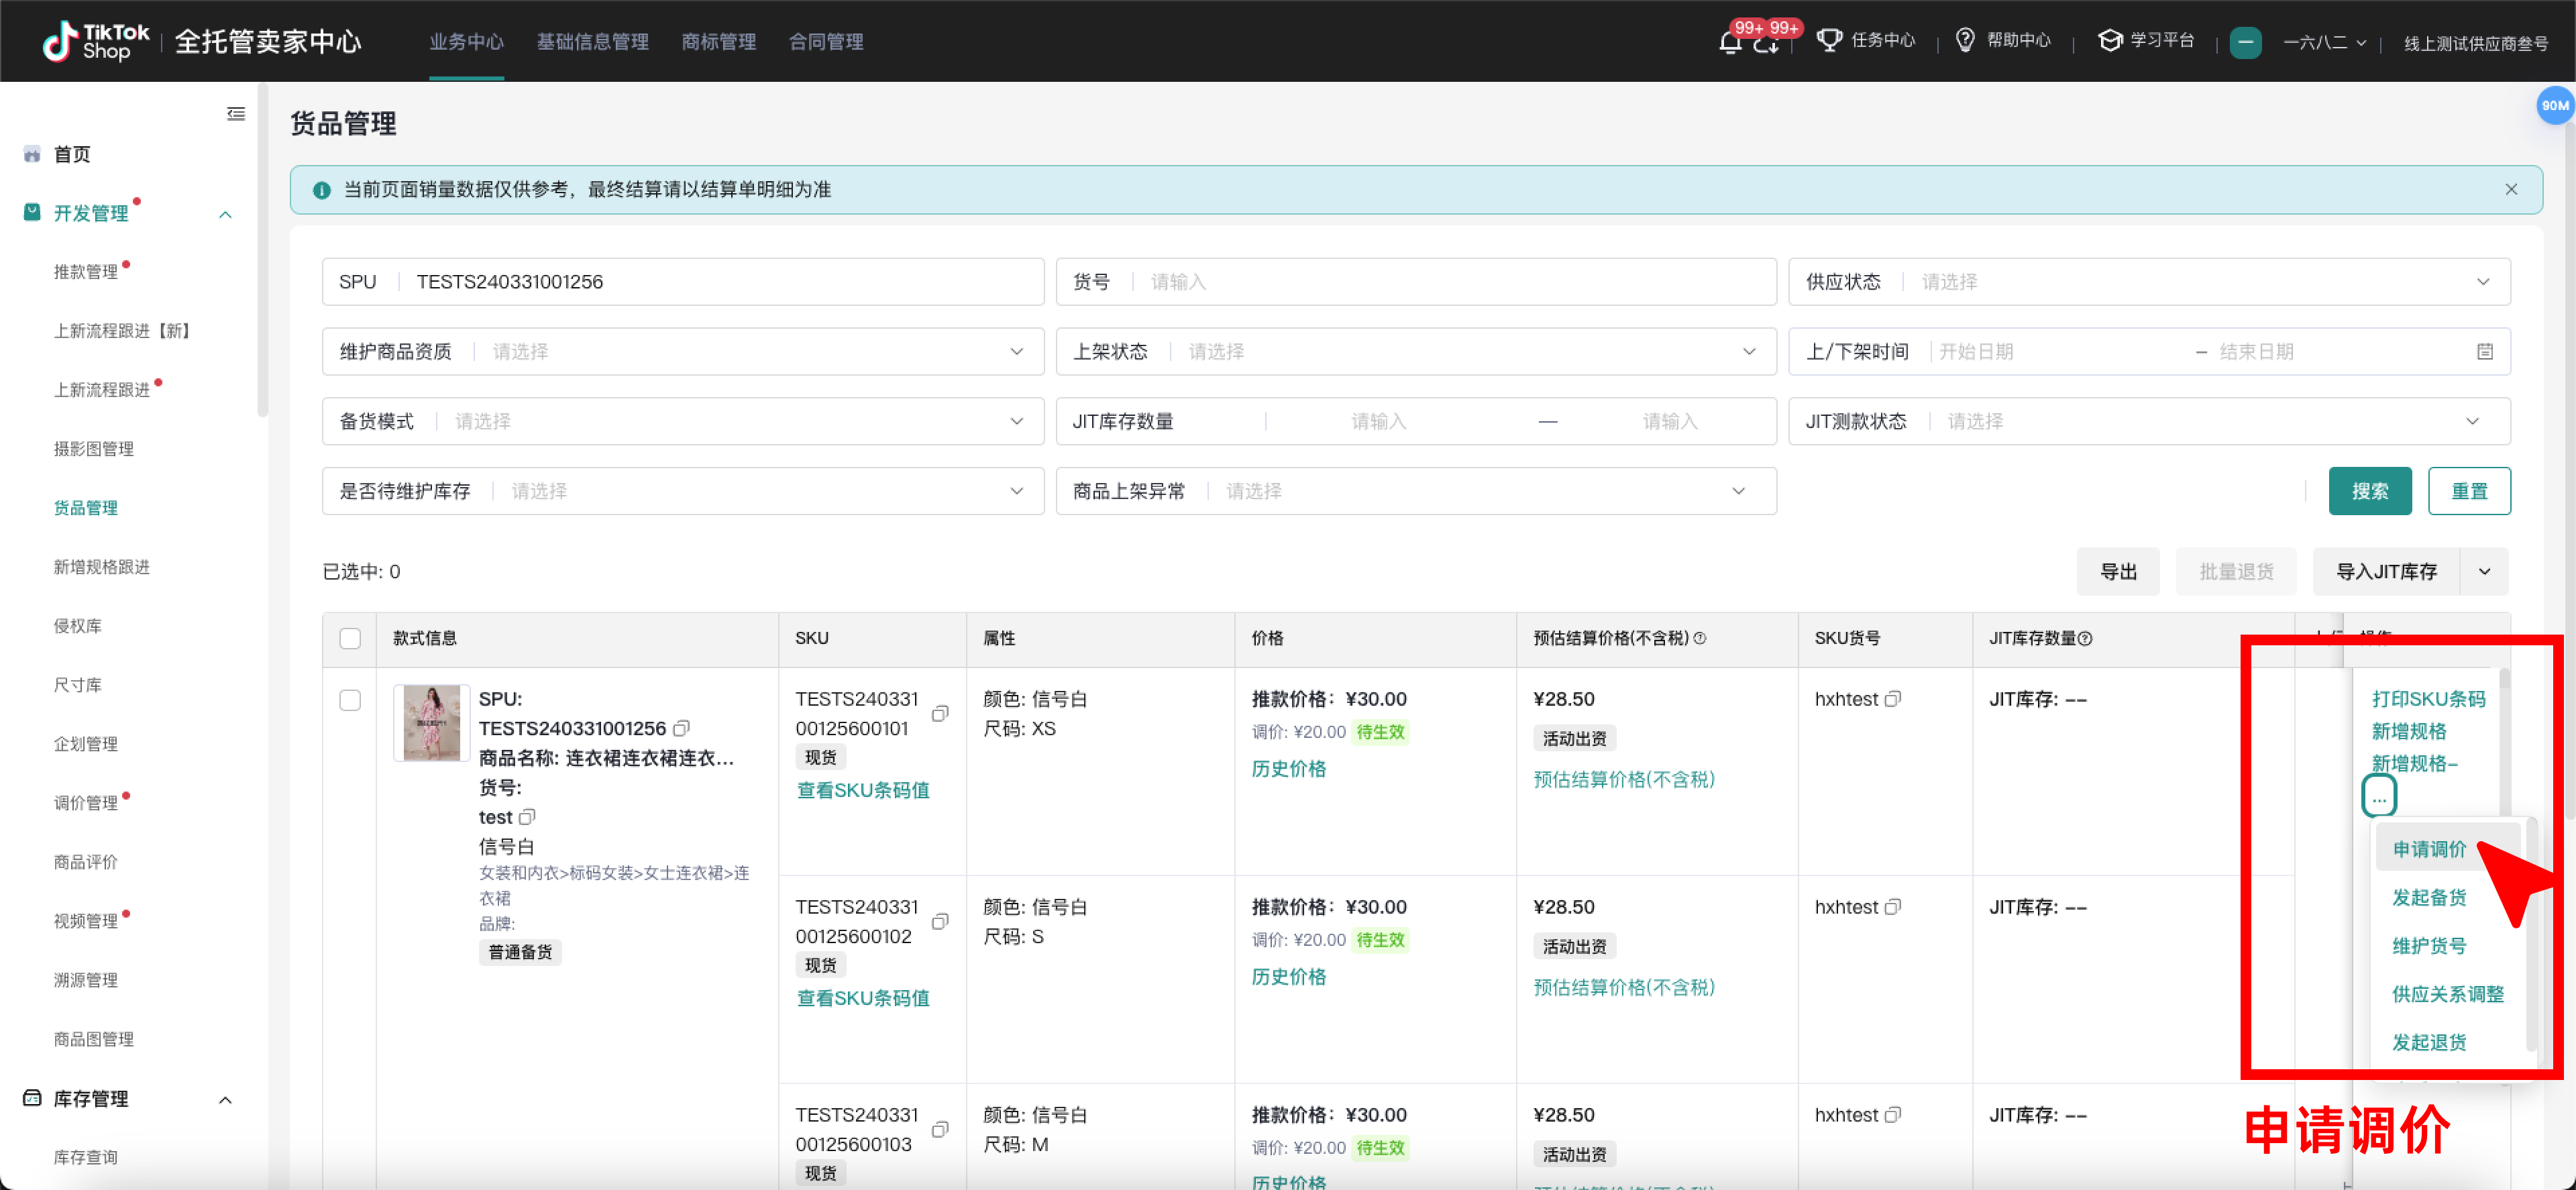
Task: Copy SKU ending 00103 with copy icon
Action: click(x=940, y=1129)
